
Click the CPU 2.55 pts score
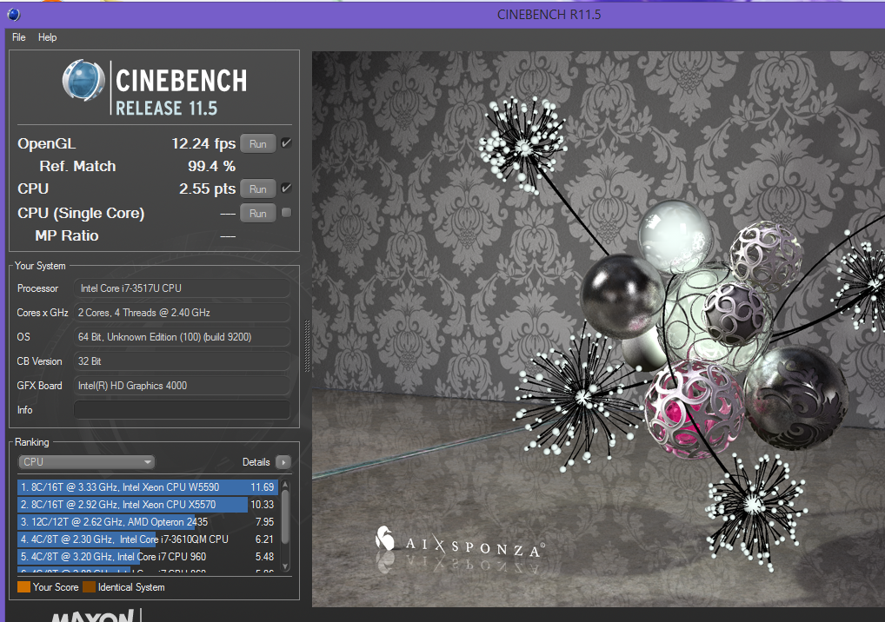[207, 189]
